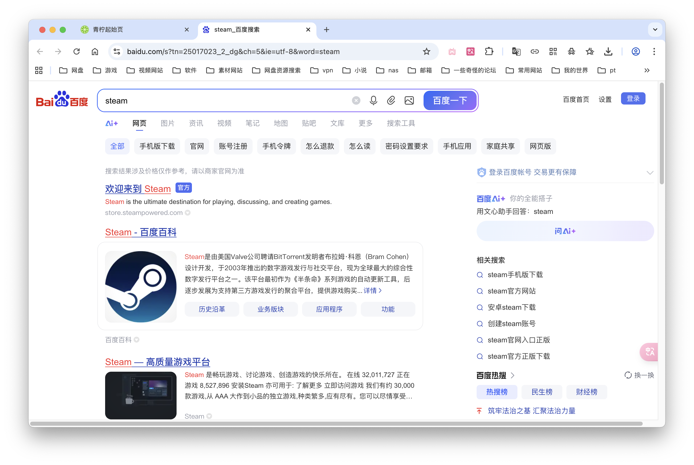
Task: Open the incognito mode hat icon
Action: click(572, 51)
